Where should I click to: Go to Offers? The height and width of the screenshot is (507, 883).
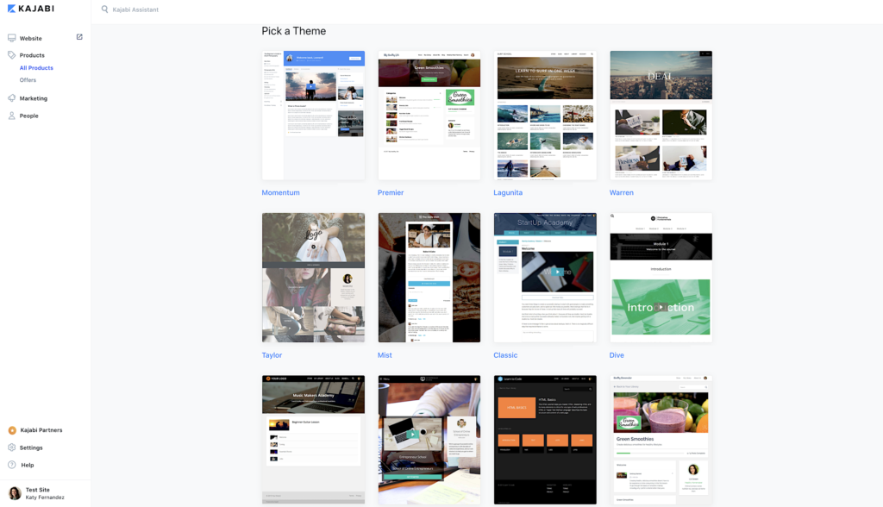[x=28, y=80]
